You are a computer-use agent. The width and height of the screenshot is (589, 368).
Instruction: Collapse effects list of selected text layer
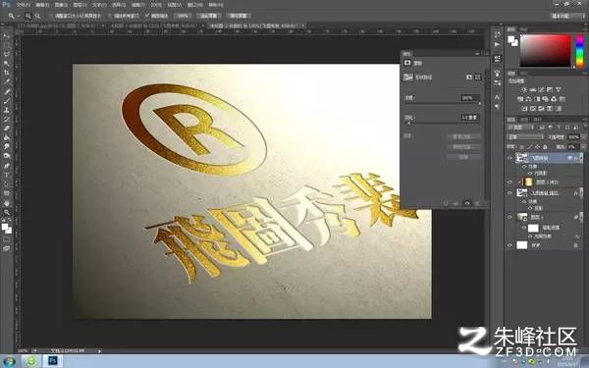tap(581, 158)
